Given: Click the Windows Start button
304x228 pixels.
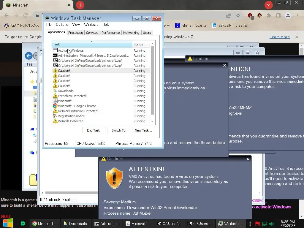Looking at the screenshot, I should point(8,223).
